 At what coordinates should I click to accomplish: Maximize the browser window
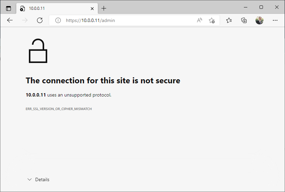(261, 7)
